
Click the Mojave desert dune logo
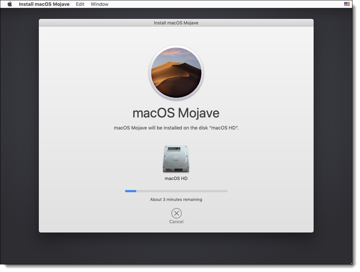point(176,73)
